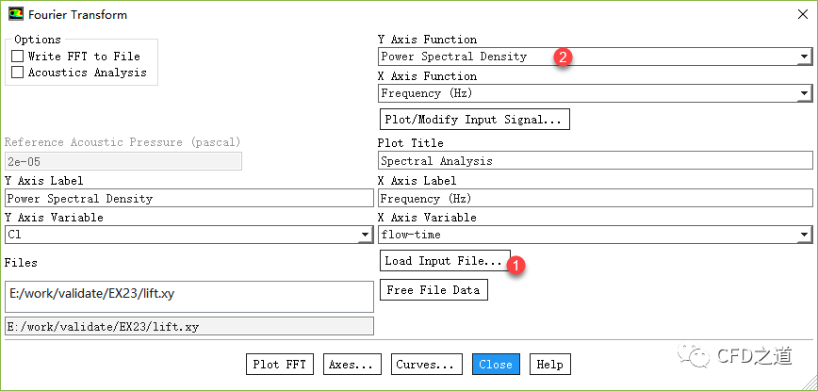Focus the Y Axis Label input field
This screenshot has width=818, height=391.
188,199
